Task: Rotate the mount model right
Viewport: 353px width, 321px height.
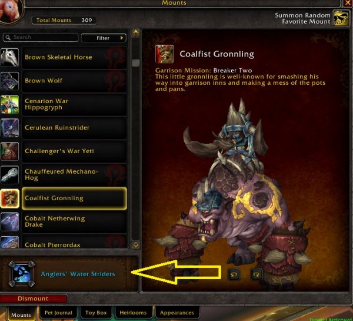Action: (x=257, y=274)
